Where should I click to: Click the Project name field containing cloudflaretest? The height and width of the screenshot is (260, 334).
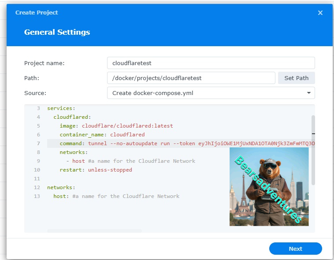[x=211, y=63]
